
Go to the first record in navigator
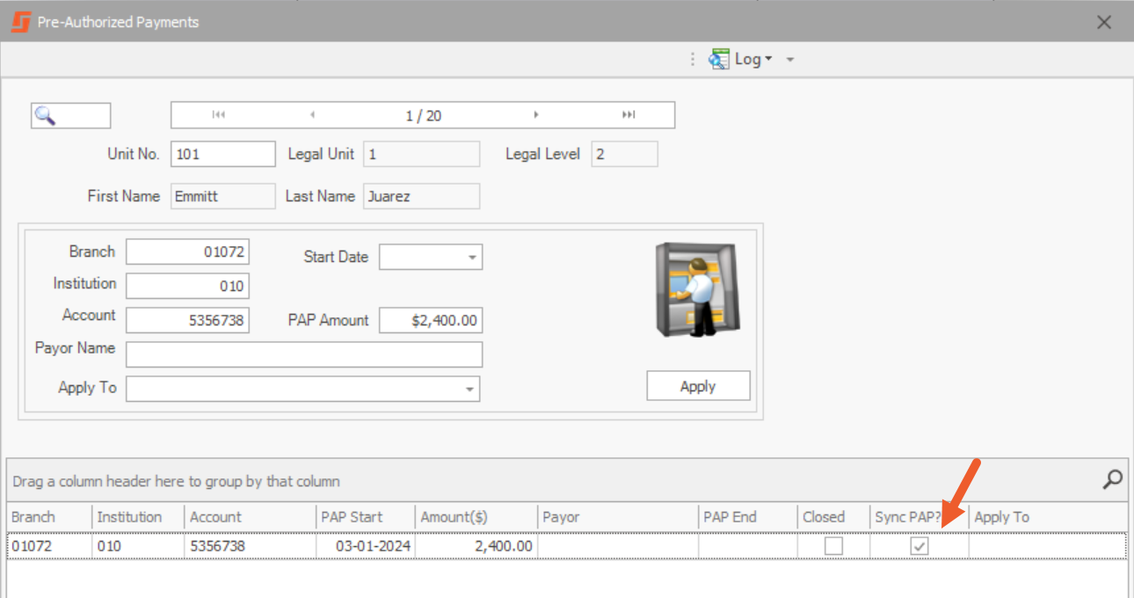(219, 115)
